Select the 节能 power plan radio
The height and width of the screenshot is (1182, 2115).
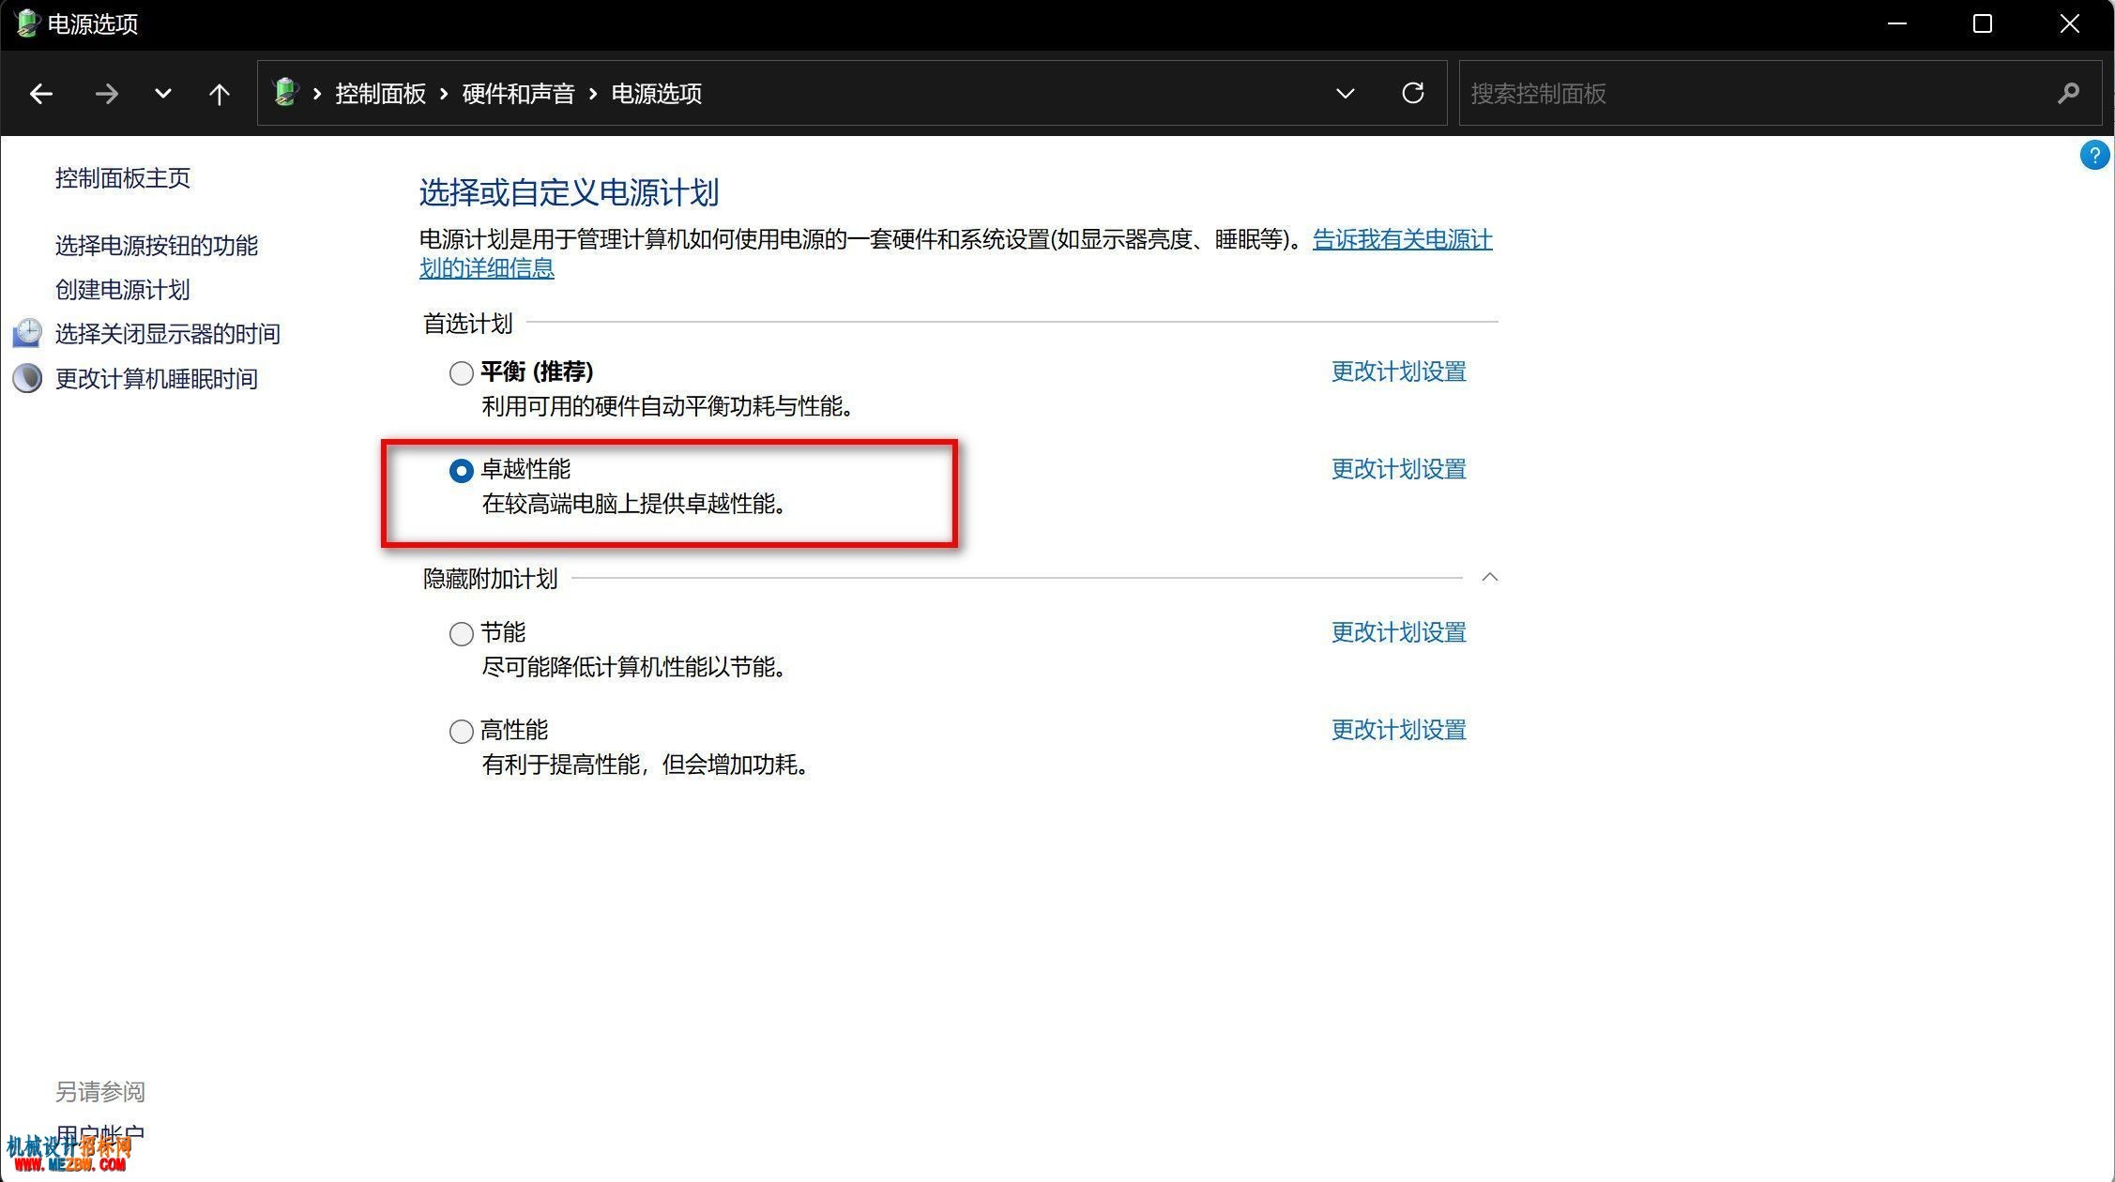click(461, 634)
